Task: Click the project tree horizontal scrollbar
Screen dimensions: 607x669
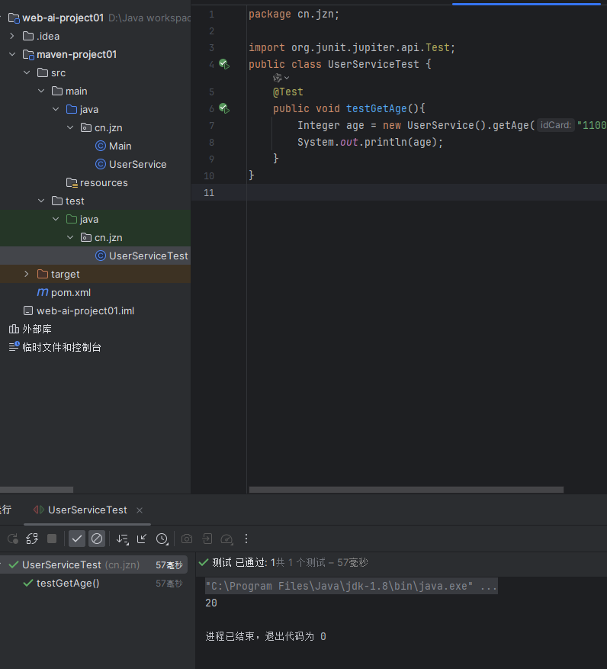Action: (37, 490)
